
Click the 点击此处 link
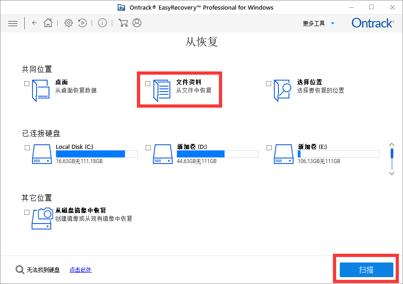coord(81,270)
